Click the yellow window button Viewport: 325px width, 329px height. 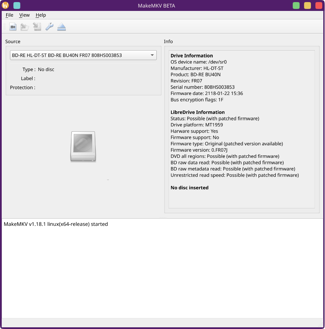(307, 5)
